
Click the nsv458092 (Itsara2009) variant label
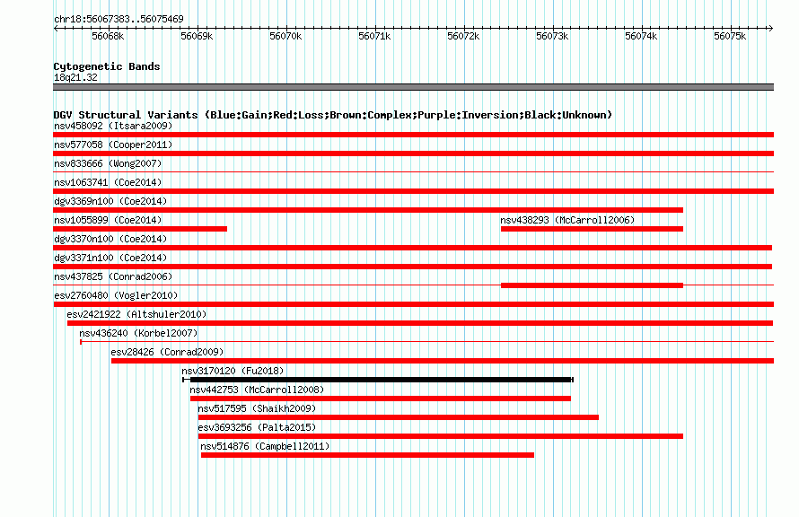point(113,126)
